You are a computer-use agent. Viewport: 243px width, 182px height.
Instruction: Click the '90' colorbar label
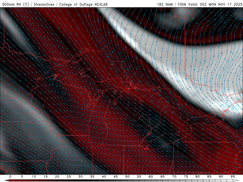click(x=221, y=177)
